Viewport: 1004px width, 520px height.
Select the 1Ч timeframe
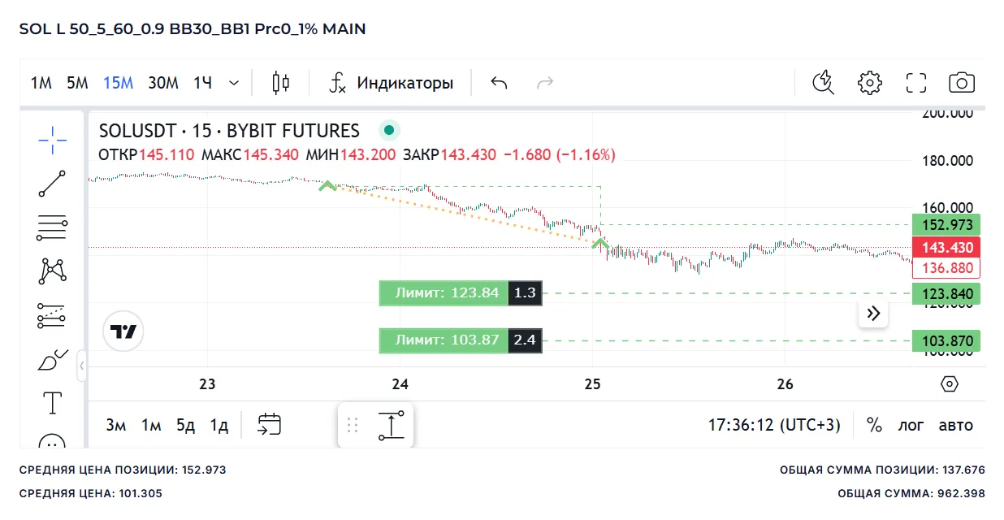[x=202, y=82]
